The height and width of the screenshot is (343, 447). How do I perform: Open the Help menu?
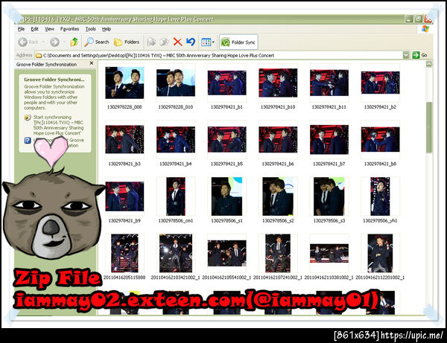107,29
